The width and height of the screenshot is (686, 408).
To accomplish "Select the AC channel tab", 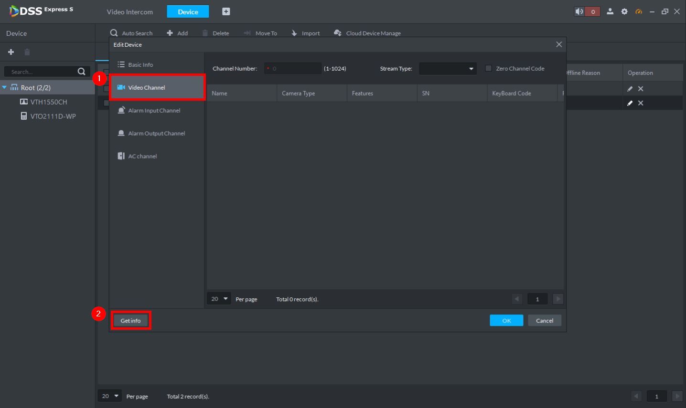I will coord(142,156).
